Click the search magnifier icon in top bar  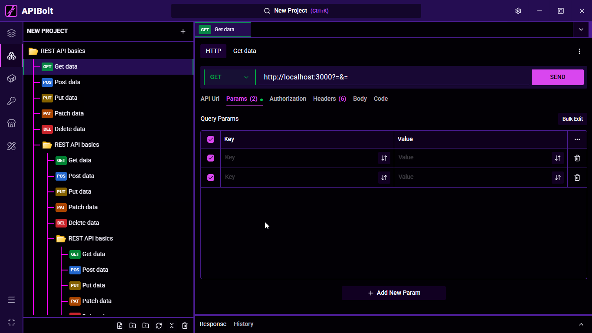[268, 11]
